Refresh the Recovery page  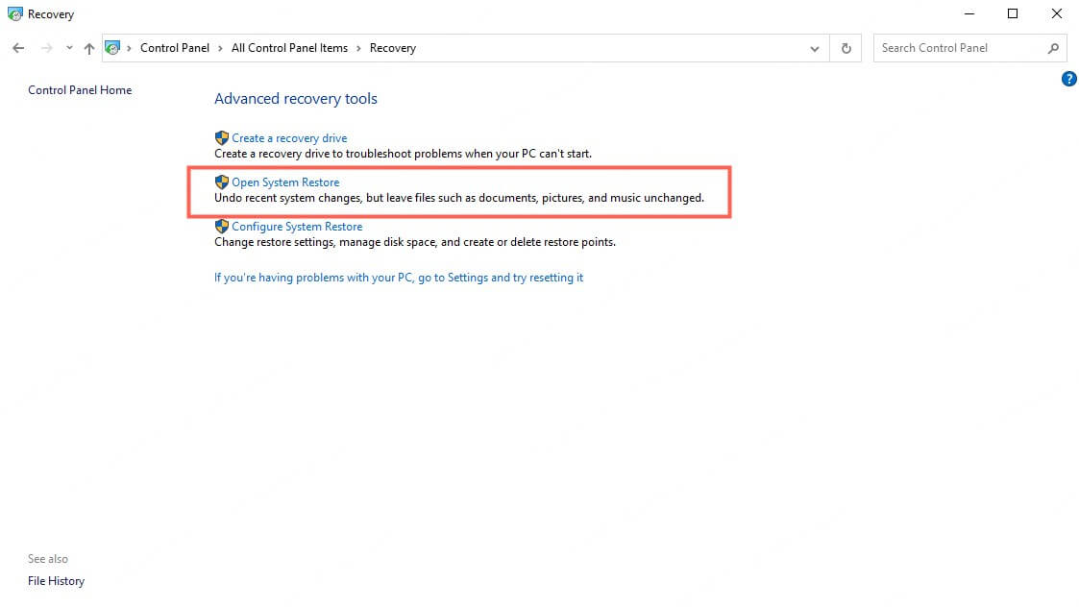[x=846, y=48]
